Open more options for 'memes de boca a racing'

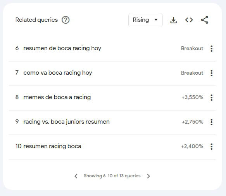(x=211, y=98)
